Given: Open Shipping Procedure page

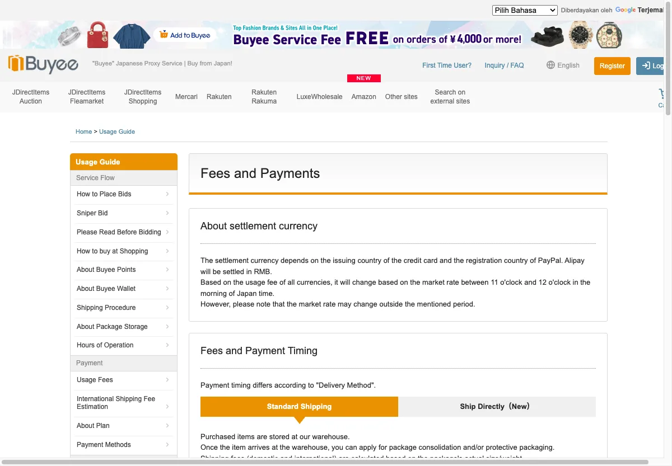Looking at the screenshot, I should click(123, 308).
